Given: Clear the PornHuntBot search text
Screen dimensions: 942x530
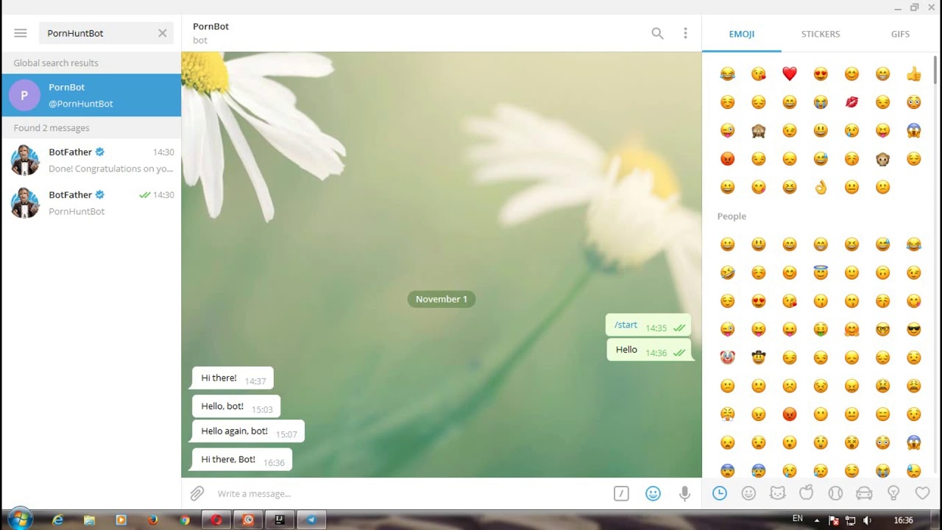Looking at the screenshot, I should (x=163, y=33).
